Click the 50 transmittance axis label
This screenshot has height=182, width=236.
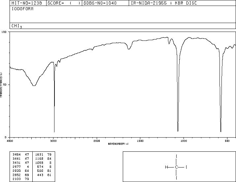pos(5,85)
